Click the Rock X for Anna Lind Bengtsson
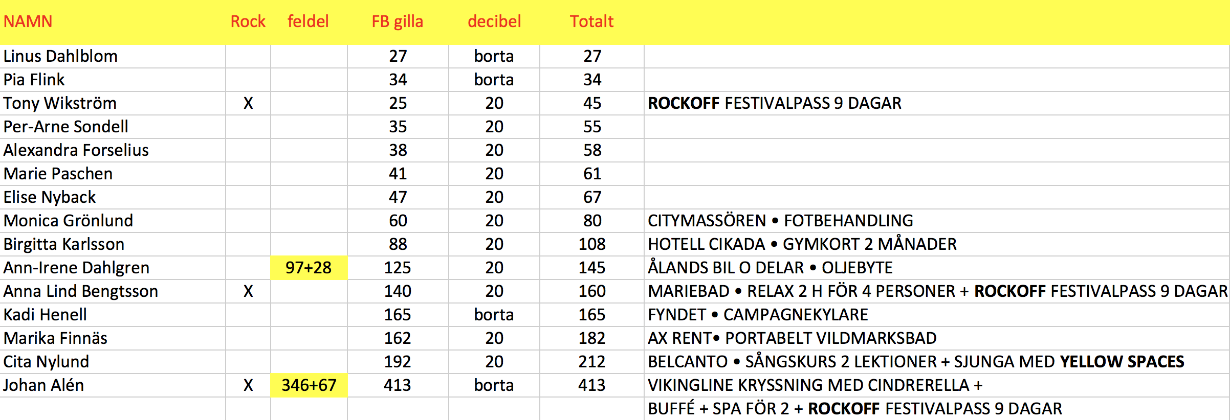Screen dimensions: 1230x420 tap(248, 291)
